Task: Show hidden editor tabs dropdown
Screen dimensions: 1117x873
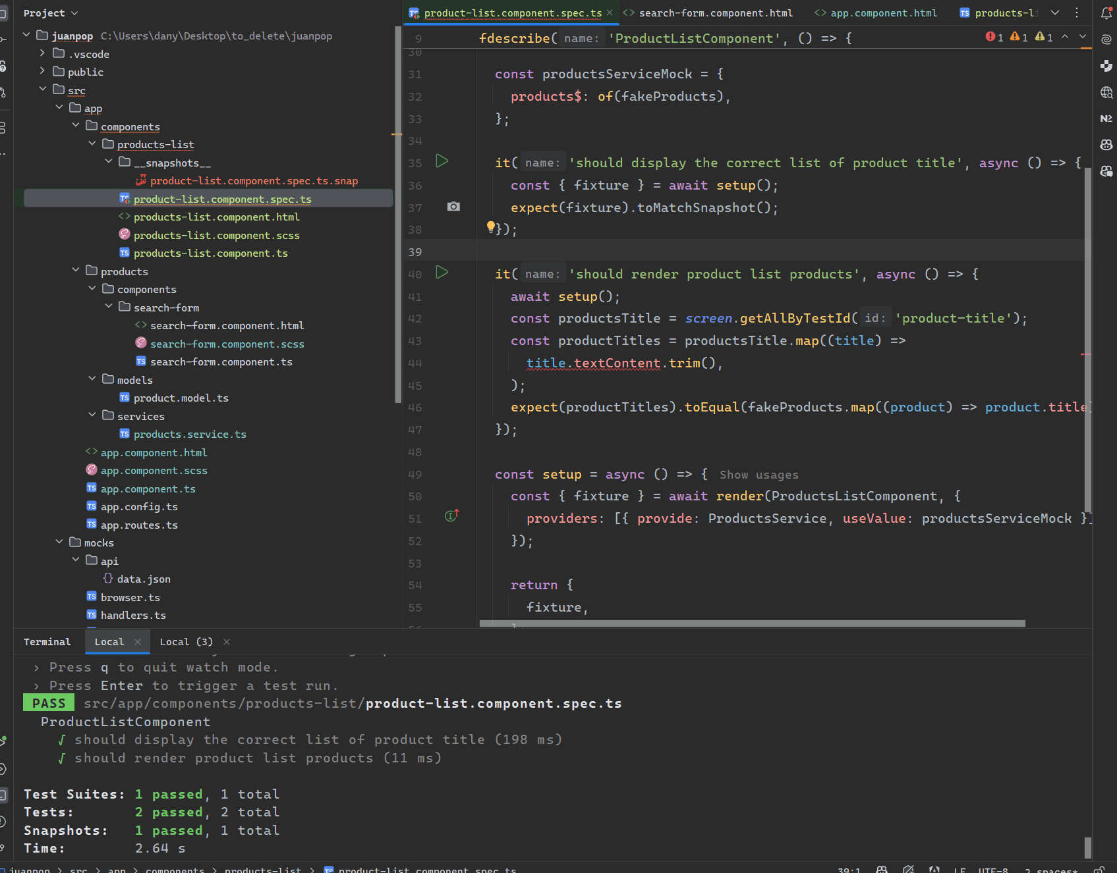Action: point(1055,13)
